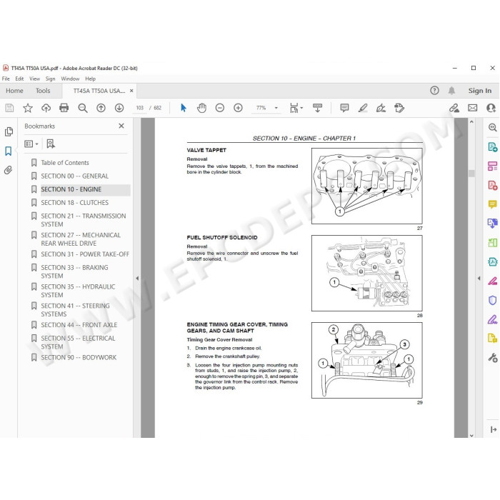Open the sign document tool
The height and width of the screenshot is (500, 500).
pyautogui.click(x=381, y=108)
